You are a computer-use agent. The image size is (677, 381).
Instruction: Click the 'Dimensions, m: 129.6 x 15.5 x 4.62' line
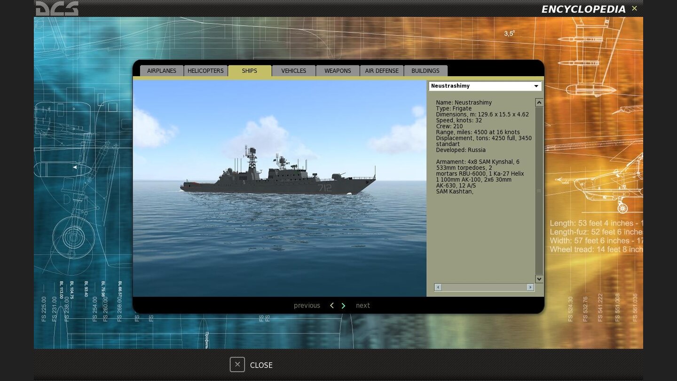[x=482, y=114]
